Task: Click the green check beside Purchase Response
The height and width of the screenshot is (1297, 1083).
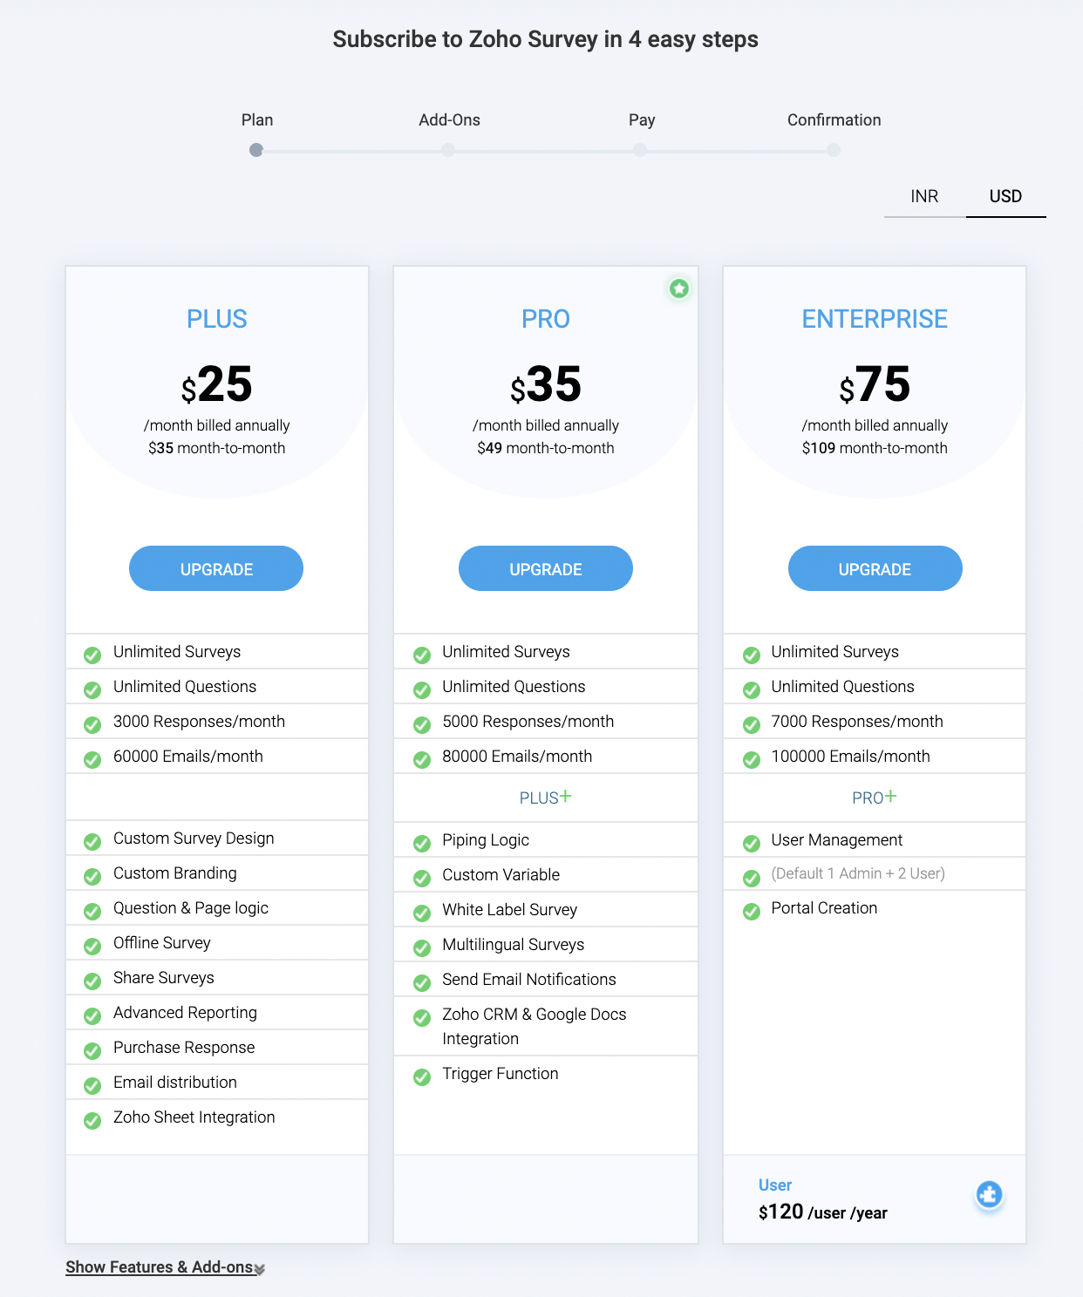Action: pyautogui.click(x=92, y=1051)
